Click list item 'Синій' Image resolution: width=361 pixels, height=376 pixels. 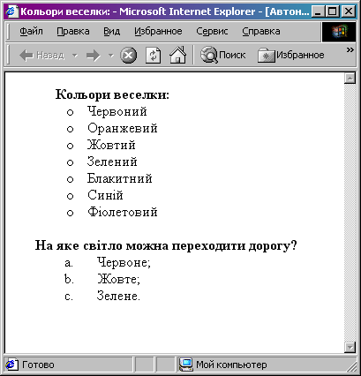(x=105, y=195)
